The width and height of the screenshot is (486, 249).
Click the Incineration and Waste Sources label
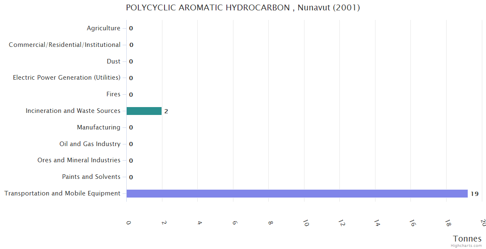pos(73,111)
